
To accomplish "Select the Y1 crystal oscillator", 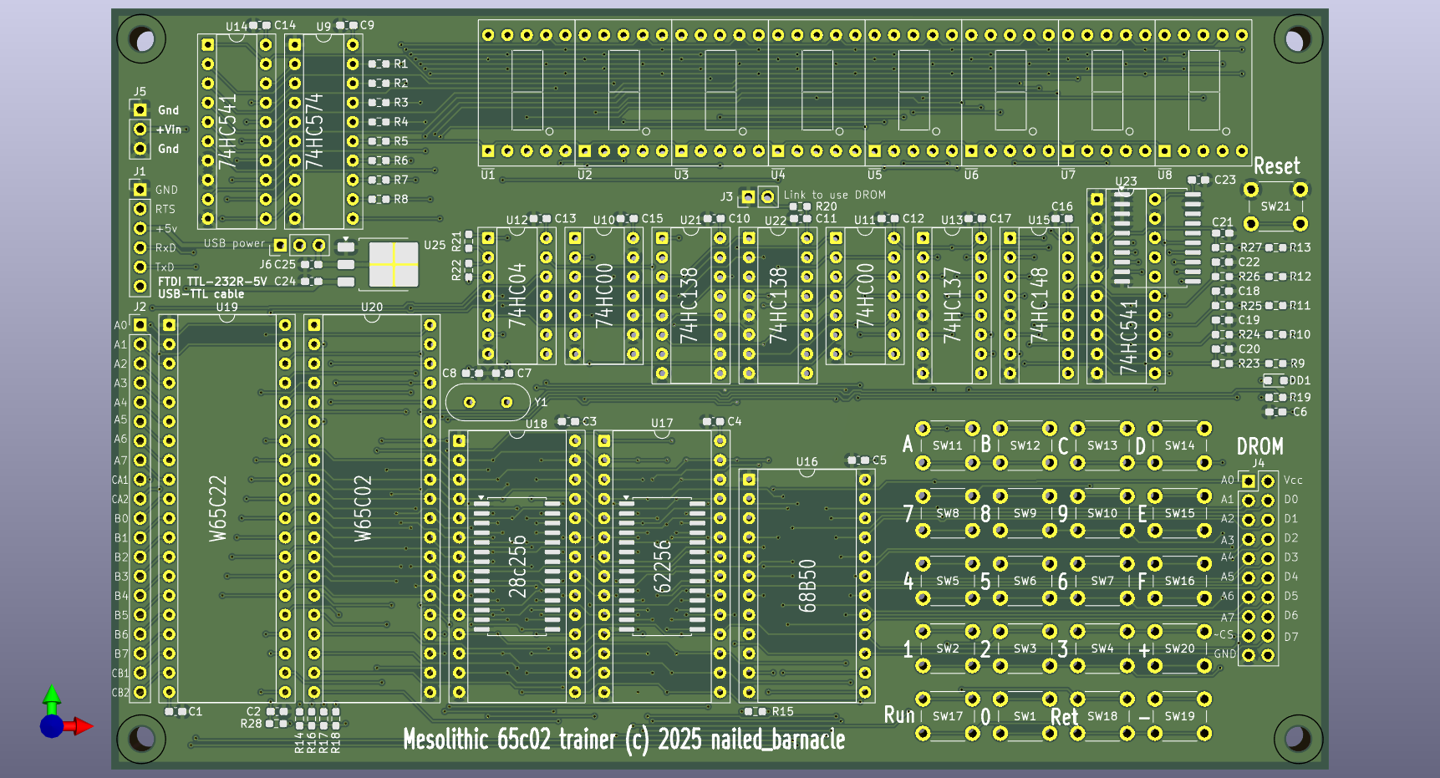I will pyautogui.click(x=488, y=403).
